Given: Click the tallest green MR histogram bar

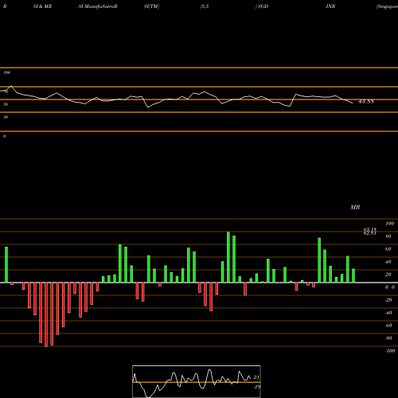Looking at the screenshot, I should click(x=228, y=257).
